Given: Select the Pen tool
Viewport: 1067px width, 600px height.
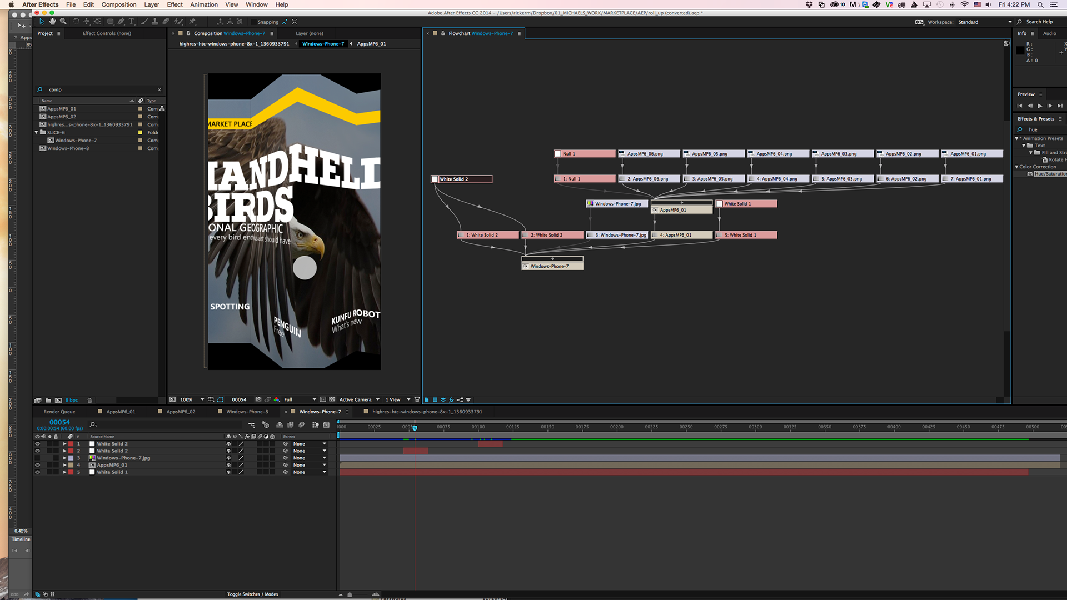Looking at the screenshot, I should 121,22.
